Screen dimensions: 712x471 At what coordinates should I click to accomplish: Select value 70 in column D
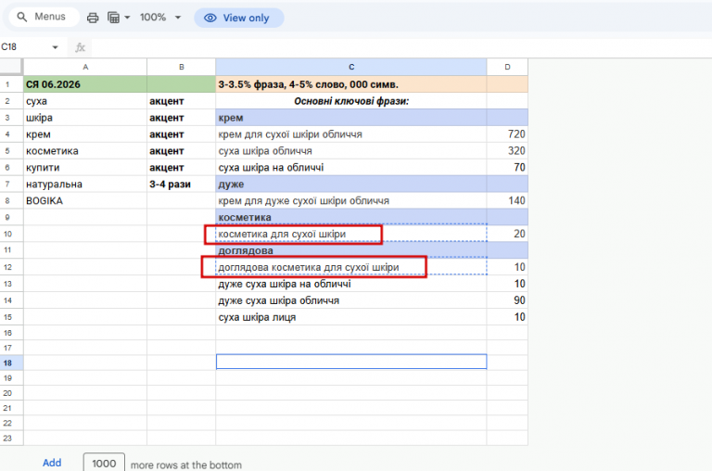pyautogui.click(x=507, y=168)
